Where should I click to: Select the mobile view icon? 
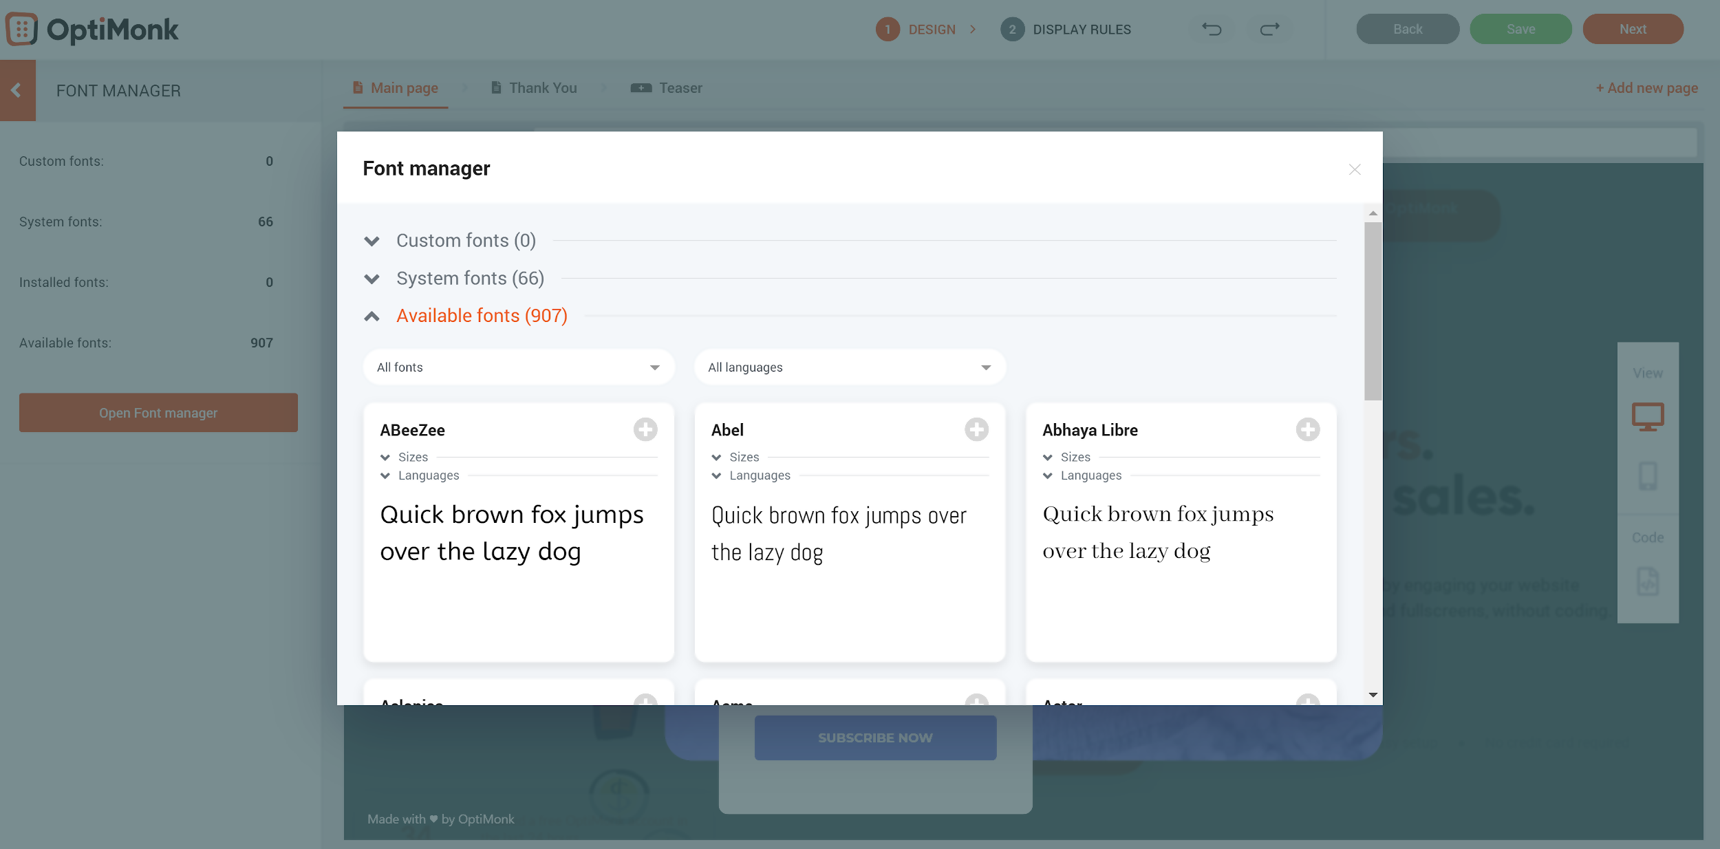pyautogui.click(x=1648, y=476)
